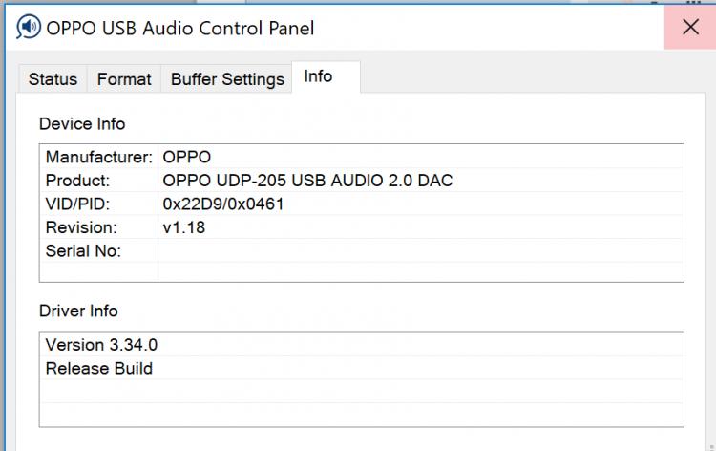Click the window title text
The height and width of the screenshot is (451, 716).
180,28
